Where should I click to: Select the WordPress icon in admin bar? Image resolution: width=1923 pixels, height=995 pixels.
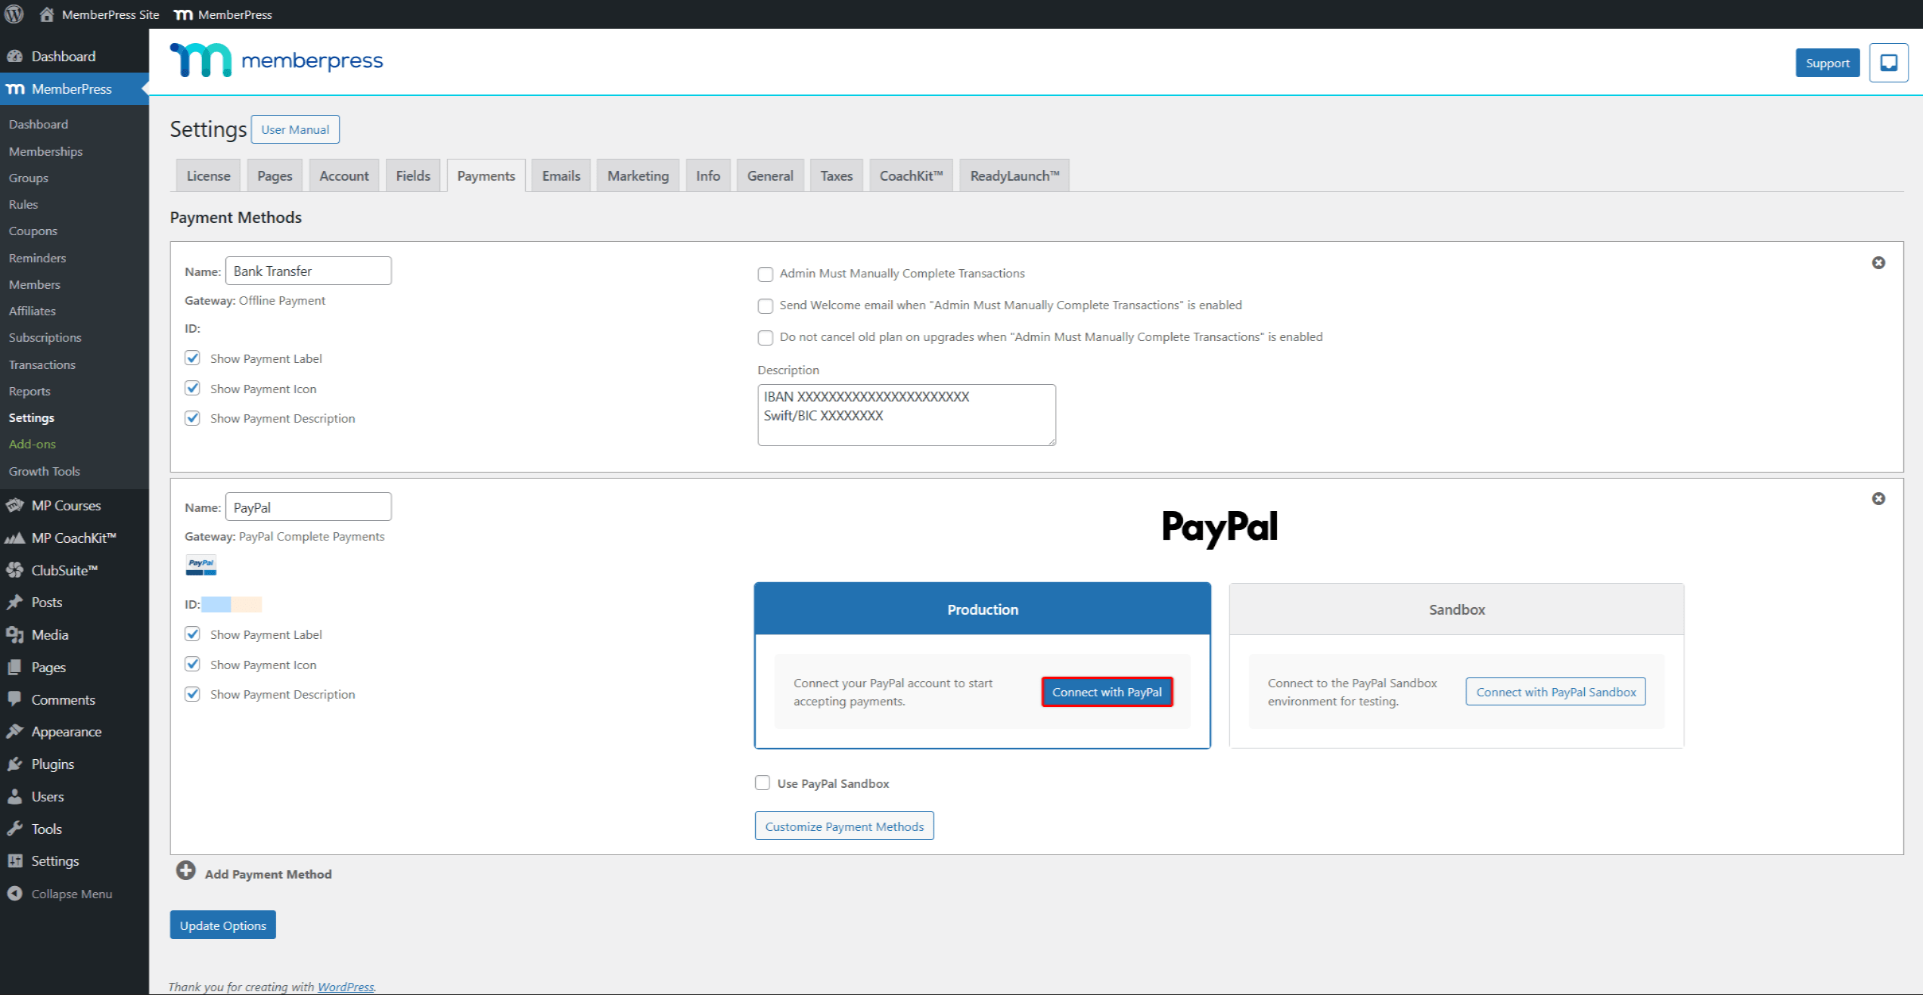14,14
